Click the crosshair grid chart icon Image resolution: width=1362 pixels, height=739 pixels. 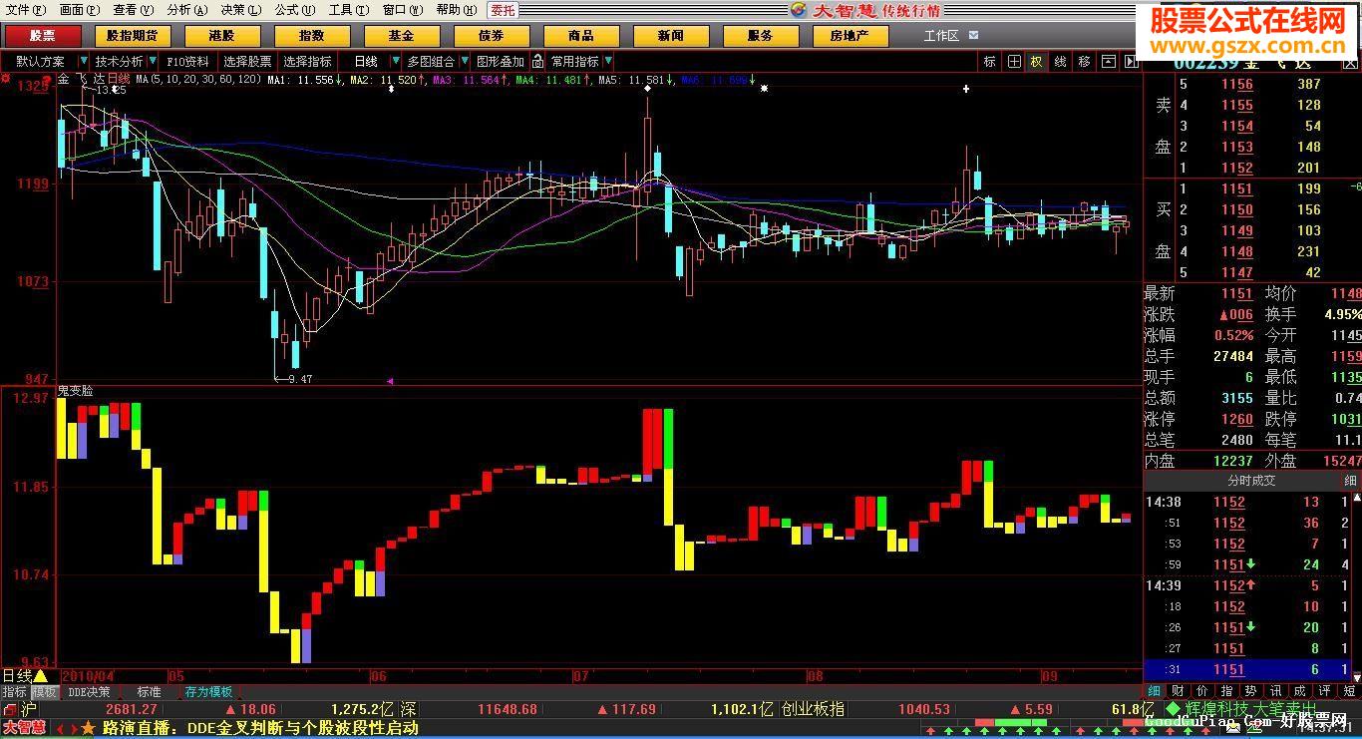[1014, 62]
